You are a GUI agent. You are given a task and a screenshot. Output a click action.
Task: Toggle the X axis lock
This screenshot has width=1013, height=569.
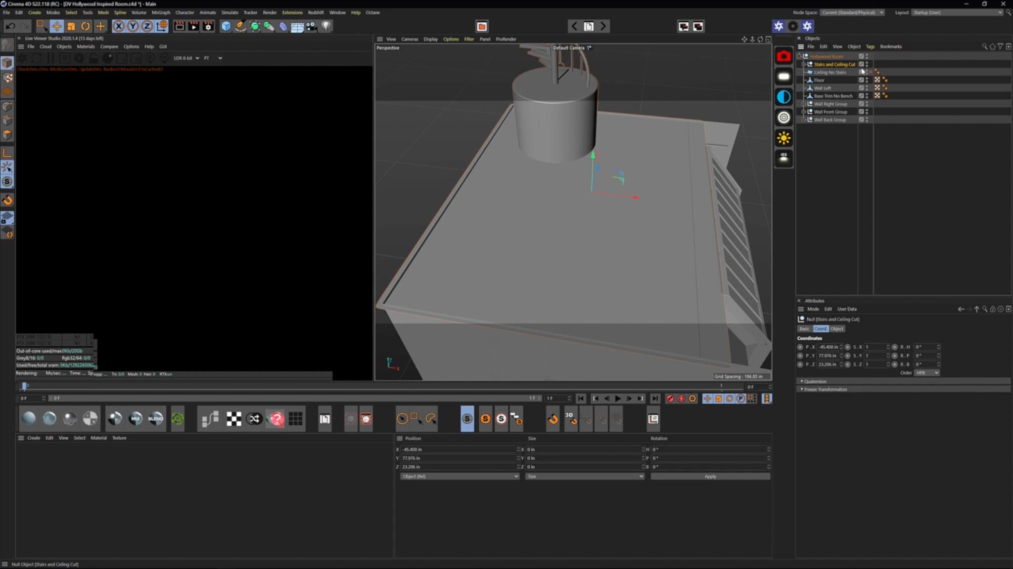tap(119, 26)
